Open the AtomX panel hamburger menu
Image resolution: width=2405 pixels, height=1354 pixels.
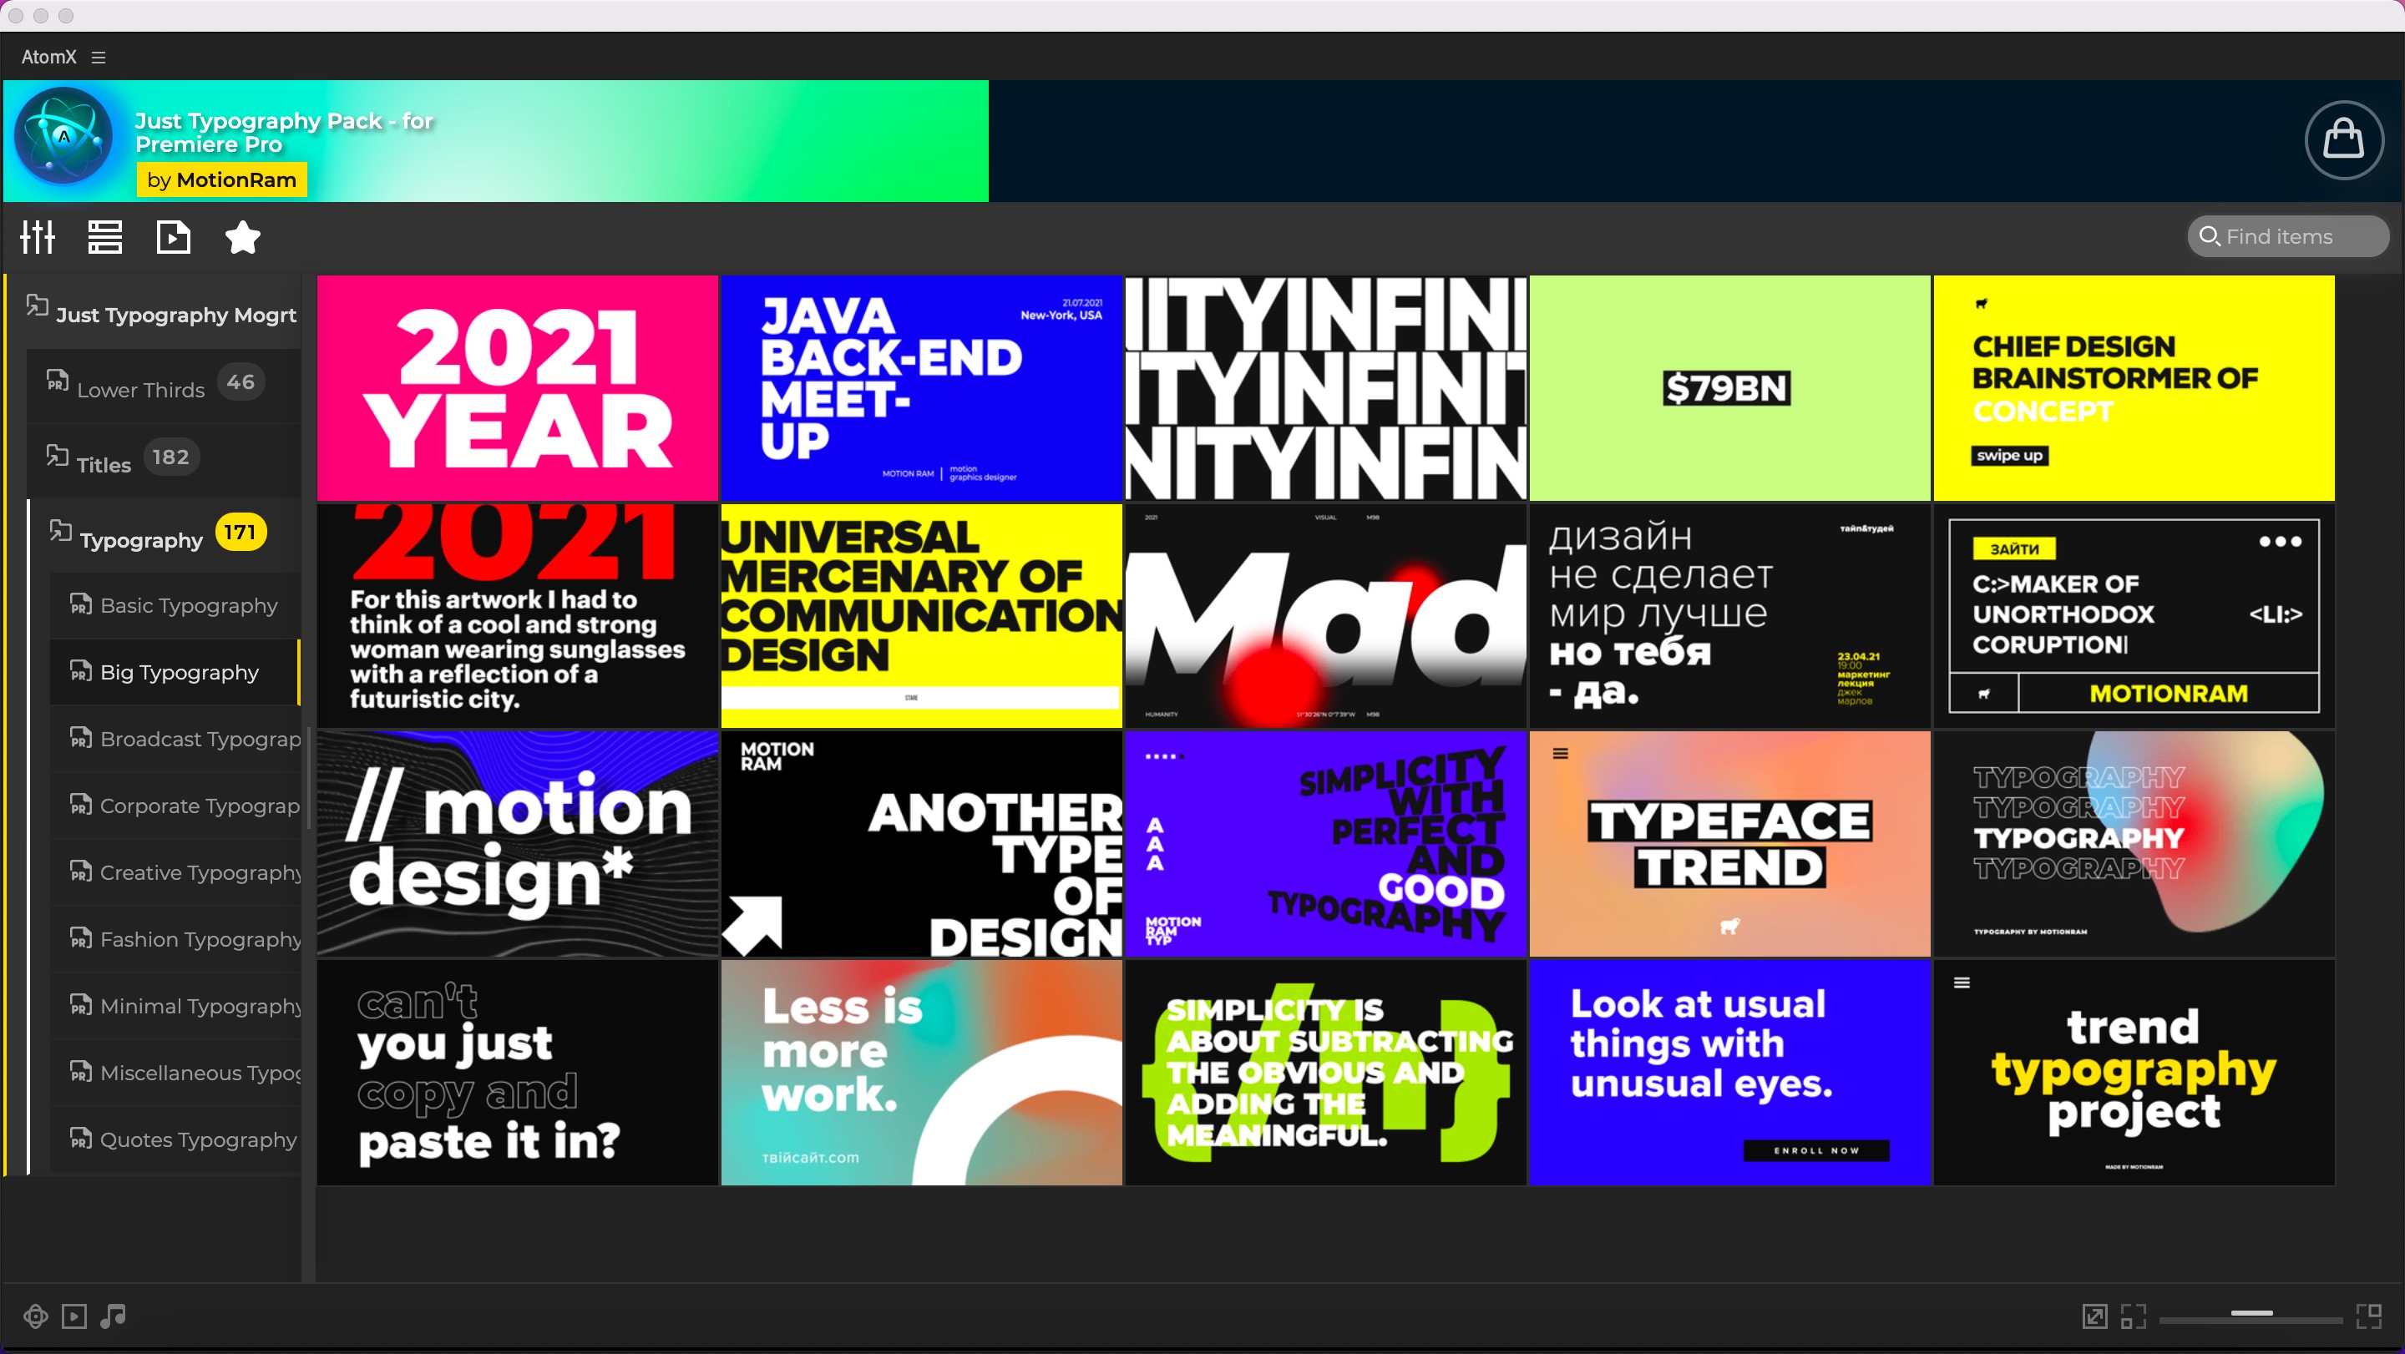(x=98, y=57)
